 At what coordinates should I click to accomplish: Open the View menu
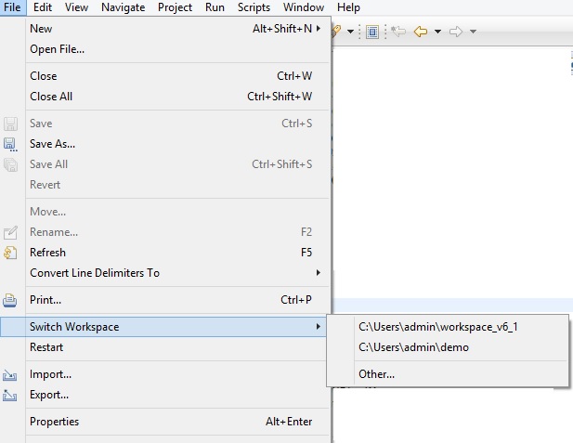point(76,7)
